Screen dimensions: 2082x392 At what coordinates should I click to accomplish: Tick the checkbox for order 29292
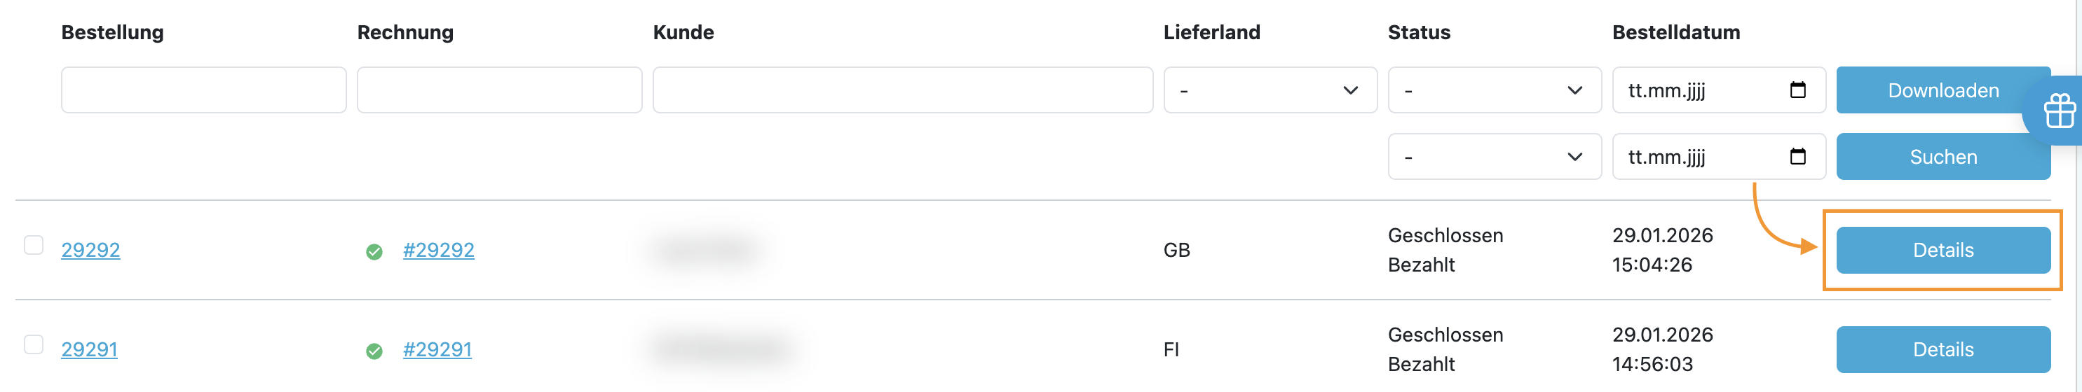point(34,245)
